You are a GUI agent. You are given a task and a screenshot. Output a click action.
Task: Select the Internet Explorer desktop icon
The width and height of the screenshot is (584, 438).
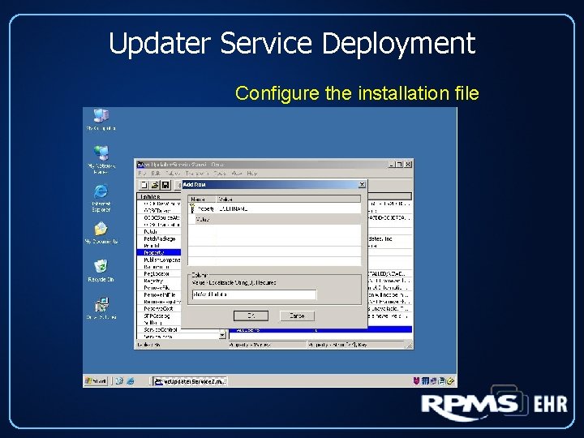coord(101,198)
